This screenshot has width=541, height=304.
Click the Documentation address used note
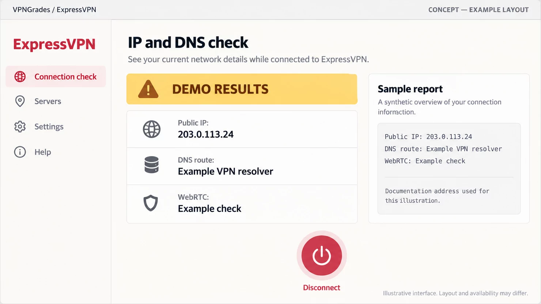(x=437, y=196)
